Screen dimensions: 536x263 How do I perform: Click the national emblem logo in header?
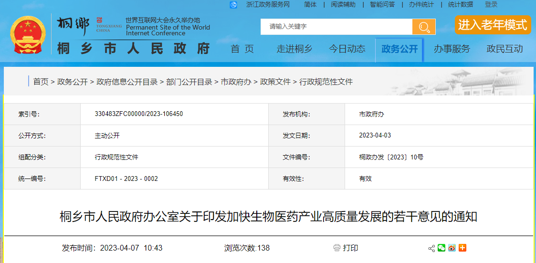(x=27, y=35)
